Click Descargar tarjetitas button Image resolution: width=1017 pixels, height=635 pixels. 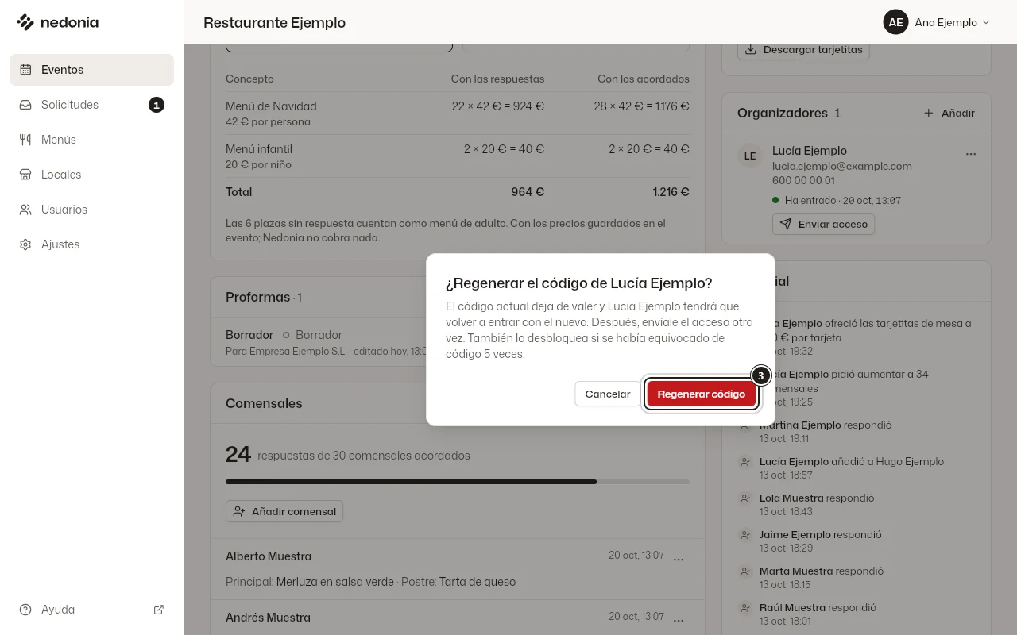(804, 49)
